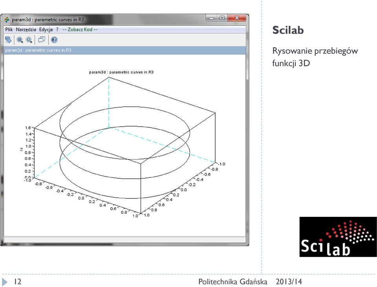Select the plot title above the 3D axes
This screenshot has height=287, width=377.
click(x=121, y=72)
